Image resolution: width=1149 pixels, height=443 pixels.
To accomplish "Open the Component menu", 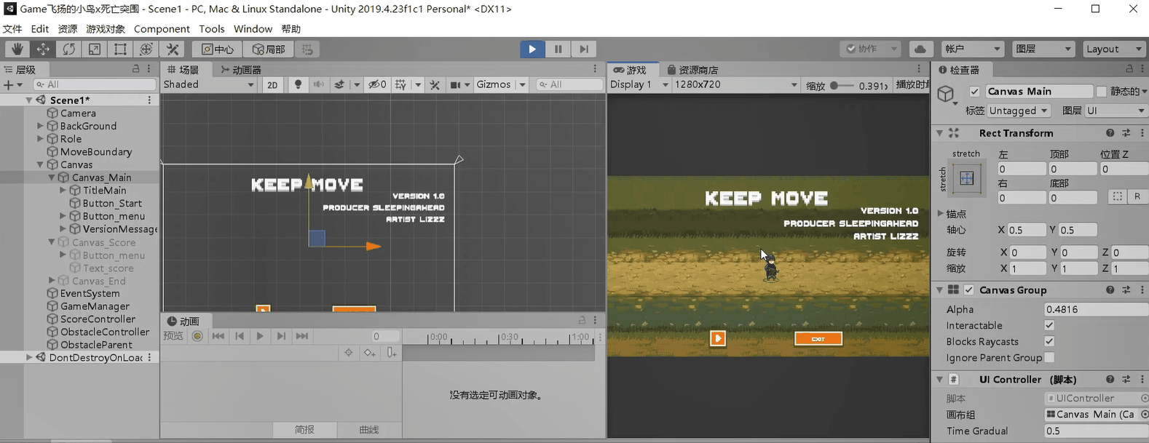I will pos(162,29).
